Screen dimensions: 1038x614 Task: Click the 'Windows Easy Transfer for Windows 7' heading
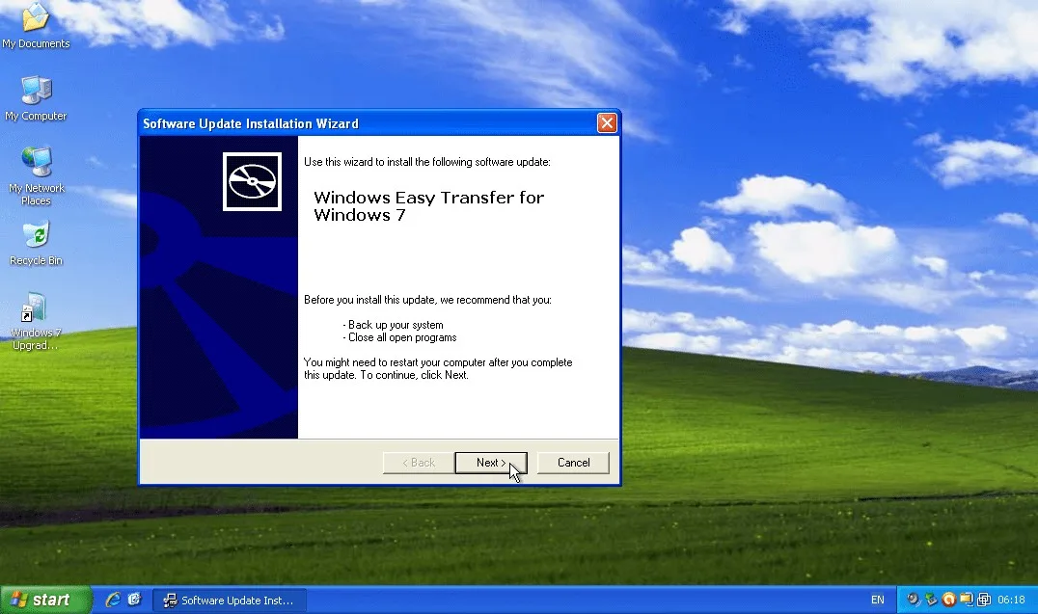428,205
